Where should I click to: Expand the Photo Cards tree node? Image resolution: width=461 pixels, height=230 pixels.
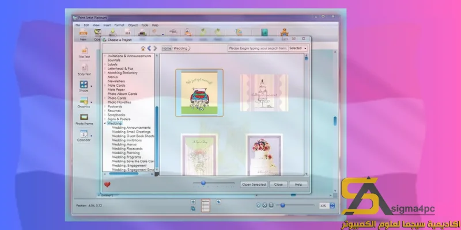105,98
